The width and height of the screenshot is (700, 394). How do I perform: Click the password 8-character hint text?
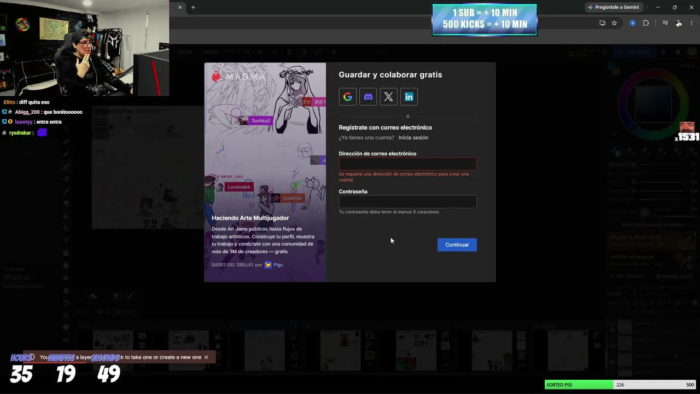point(389,212)
